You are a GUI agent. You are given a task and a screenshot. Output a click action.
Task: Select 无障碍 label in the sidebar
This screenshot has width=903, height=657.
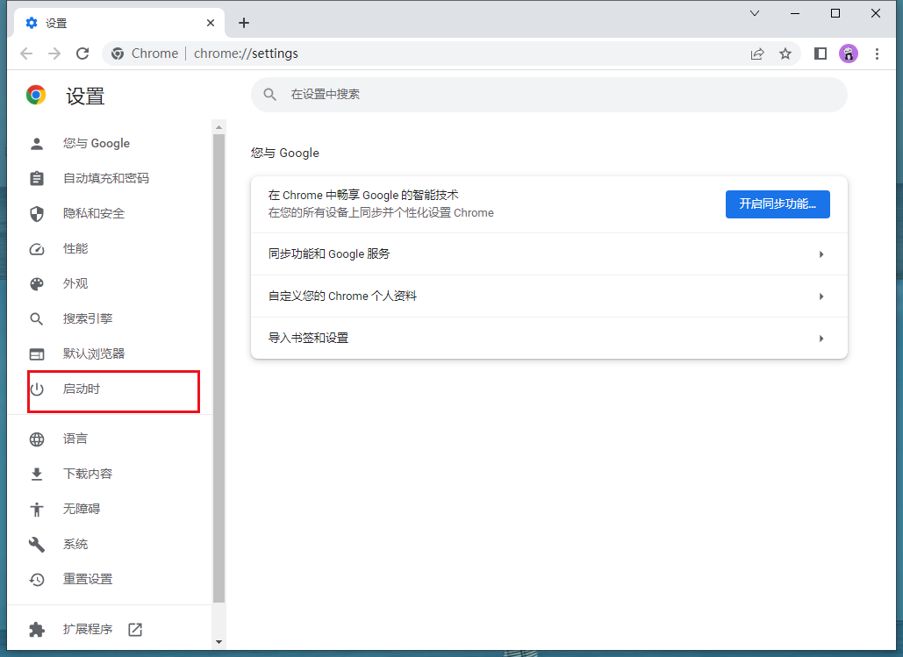click(82, 509)
